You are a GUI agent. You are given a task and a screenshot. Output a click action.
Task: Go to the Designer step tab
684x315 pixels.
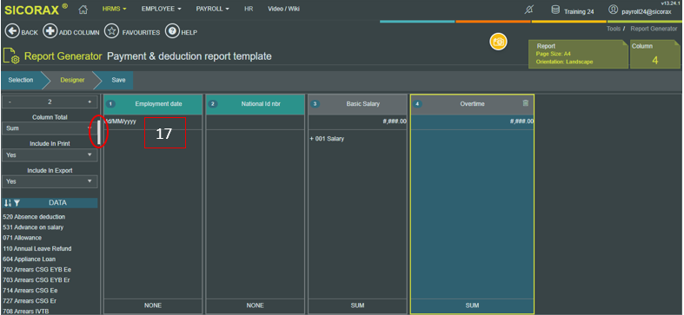click(x=72, y=80)
